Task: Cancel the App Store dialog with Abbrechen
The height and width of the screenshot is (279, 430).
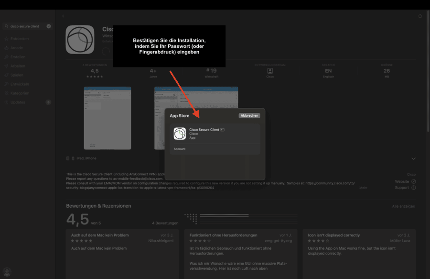Action: [x=249, y=116]
